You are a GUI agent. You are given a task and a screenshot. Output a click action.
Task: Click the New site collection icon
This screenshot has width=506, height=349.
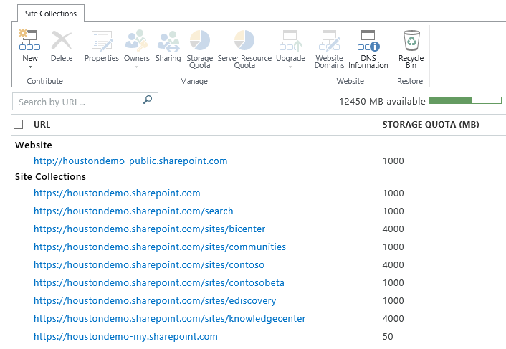tap(29, 40)
